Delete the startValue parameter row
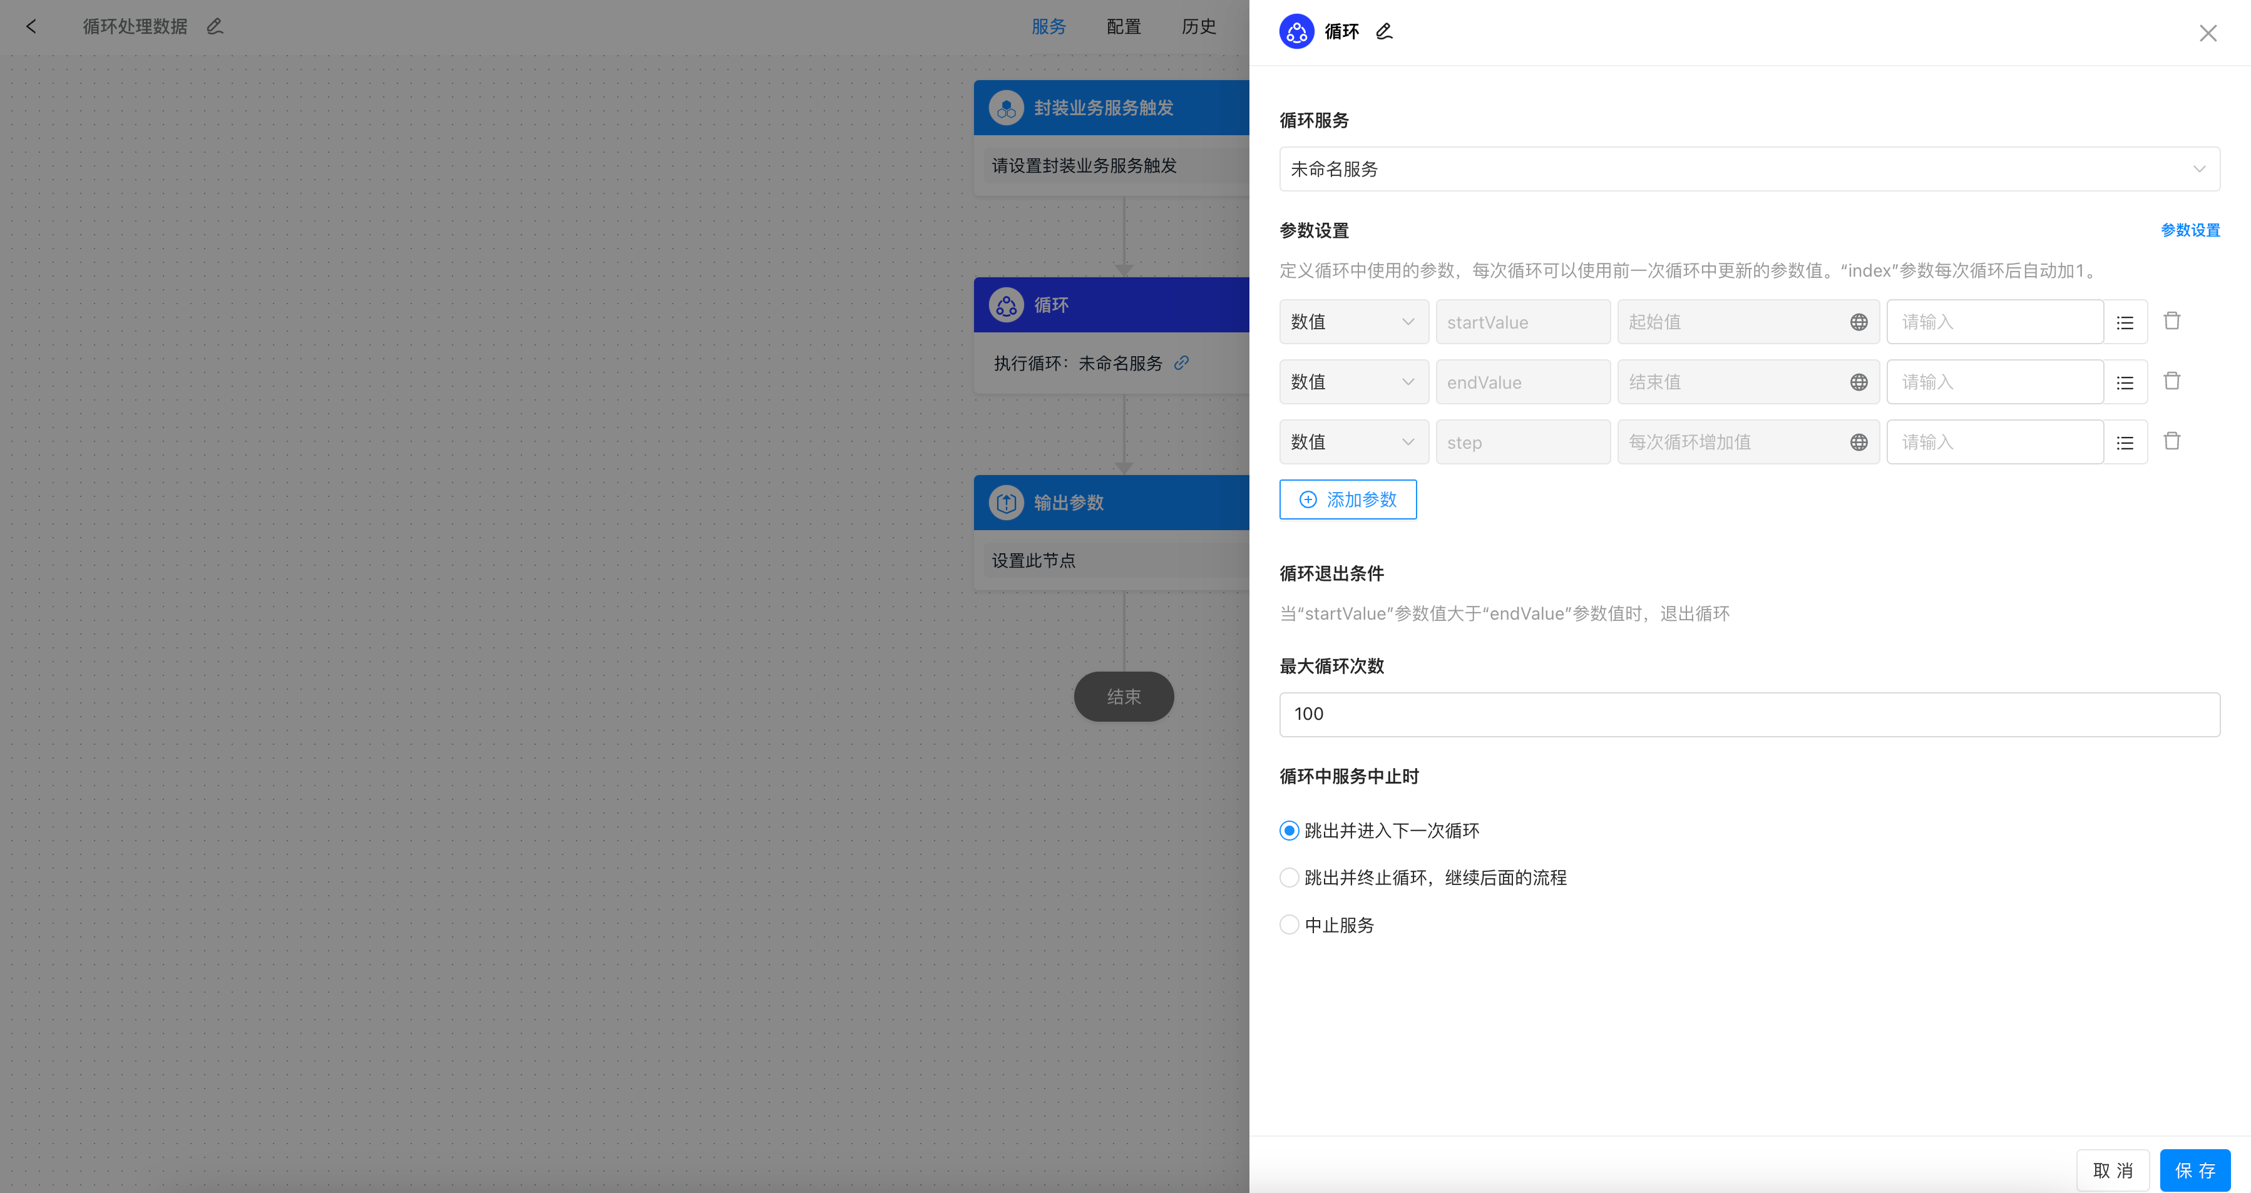Screen dimensions: 2251x1193 (x=2172, y=322)
